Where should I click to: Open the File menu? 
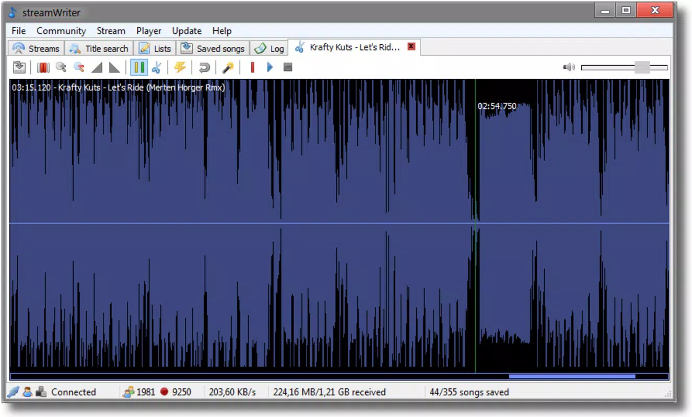pos(19,31)
